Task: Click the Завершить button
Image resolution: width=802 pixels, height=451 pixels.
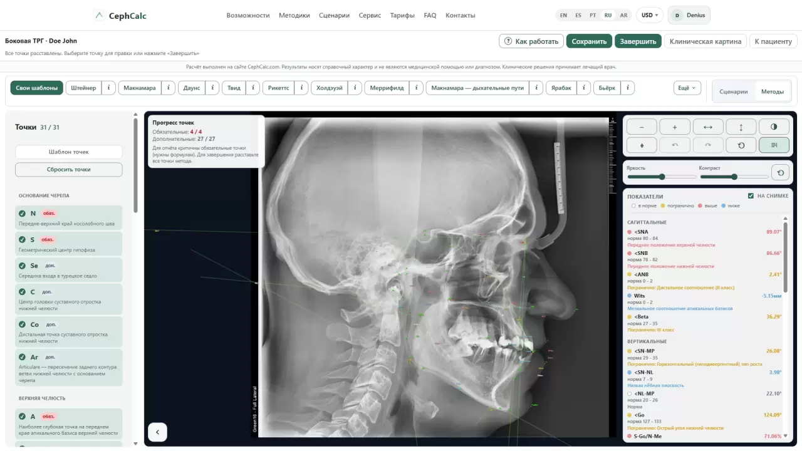Action: pyautogui.click(x=638, y=41)
